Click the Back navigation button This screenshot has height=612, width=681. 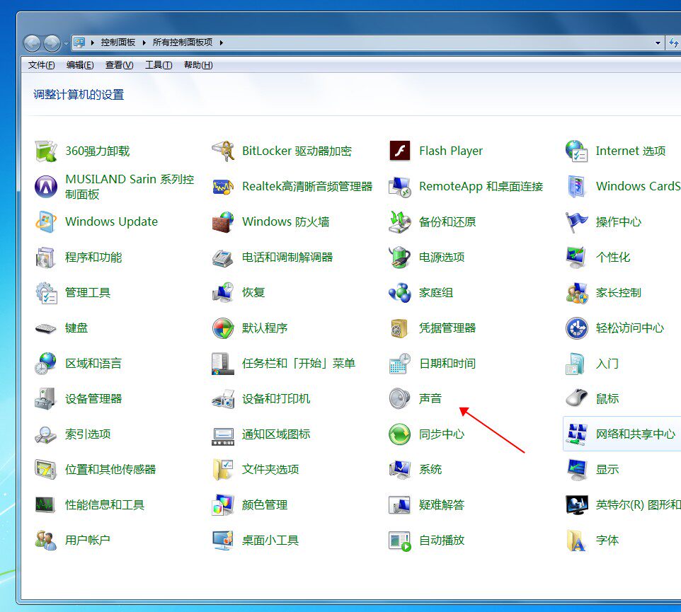click(x=32, y=43)
